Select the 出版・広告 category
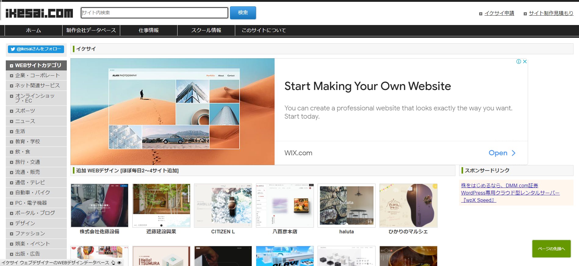The image size is (579, 266). pyautogui.click(x=36, y=254)
